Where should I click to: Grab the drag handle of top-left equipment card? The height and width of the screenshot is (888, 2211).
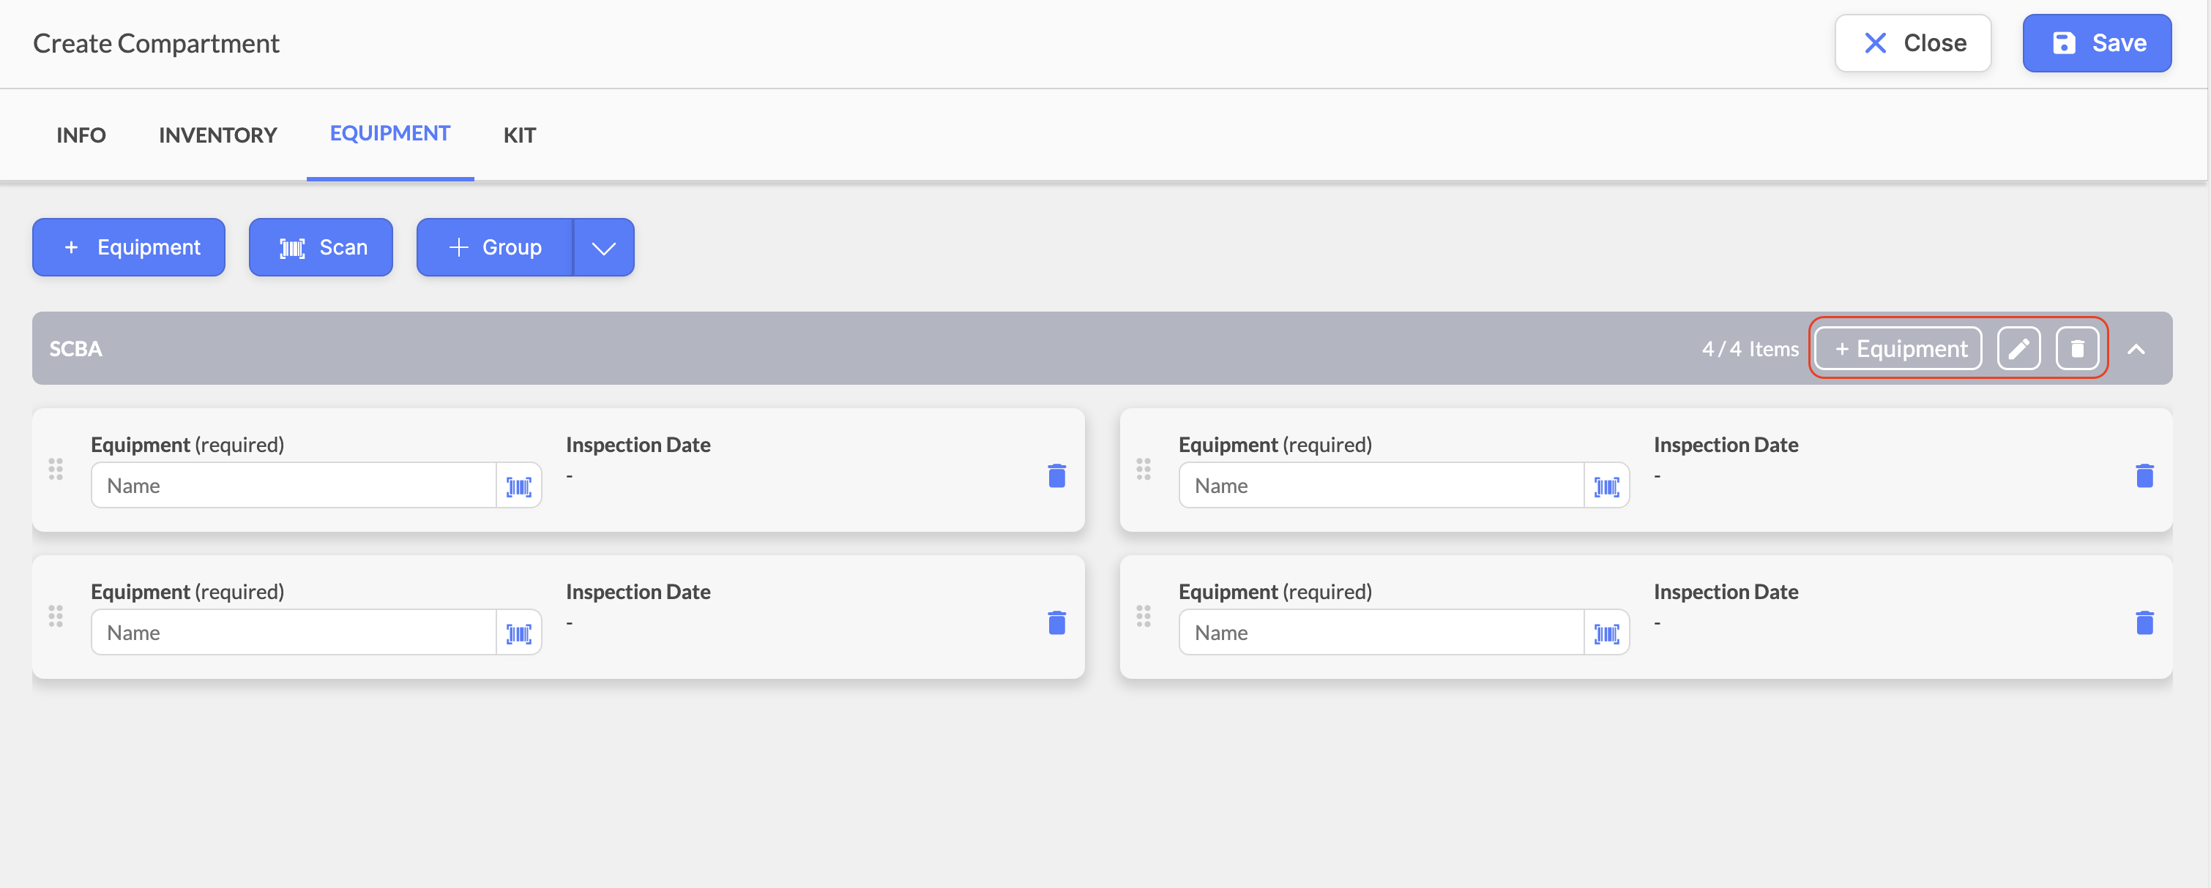tap(56, 469)
